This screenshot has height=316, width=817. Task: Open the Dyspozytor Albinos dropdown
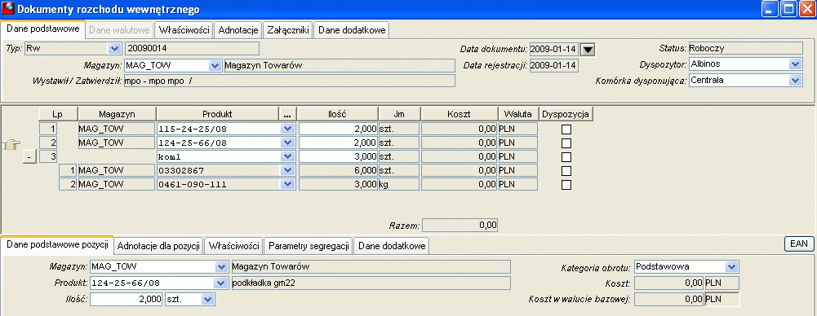pyautogui.click(x=795, y=64)
